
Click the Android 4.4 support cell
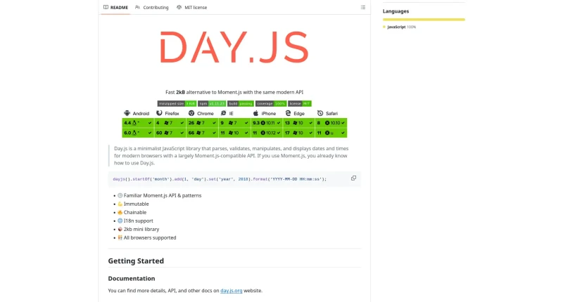[138, 123]
